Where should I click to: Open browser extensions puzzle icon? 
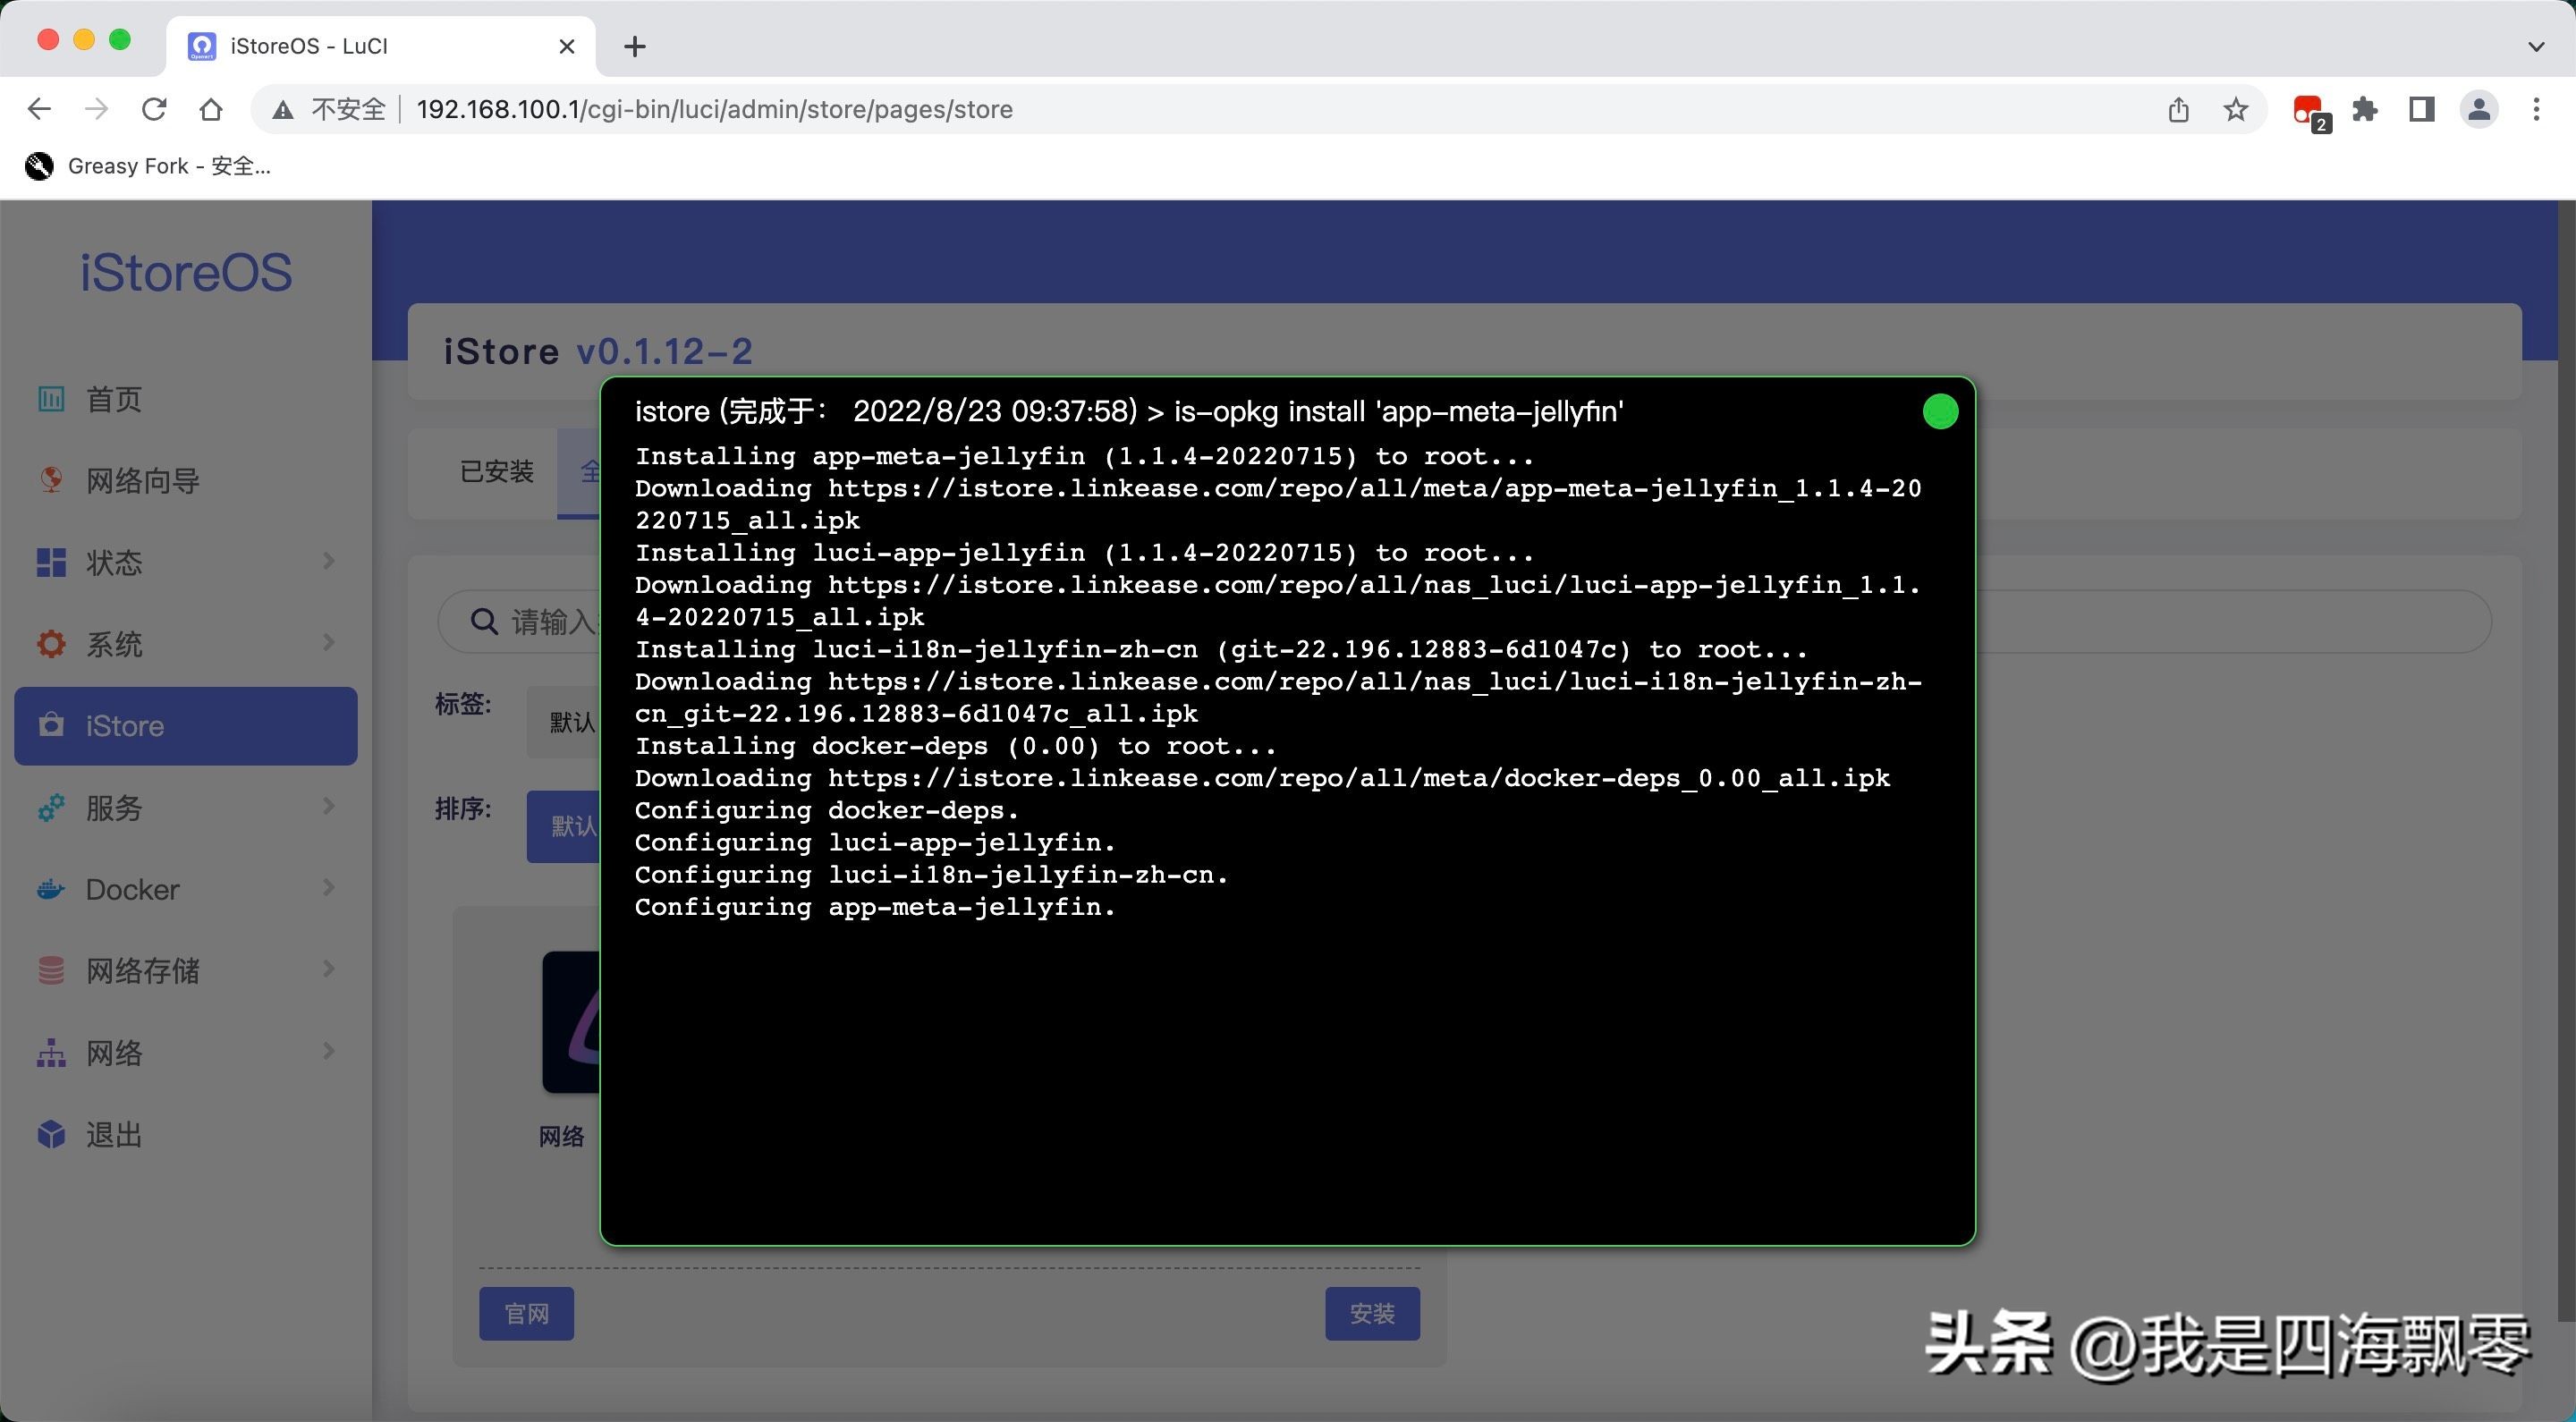(2365, 109)
